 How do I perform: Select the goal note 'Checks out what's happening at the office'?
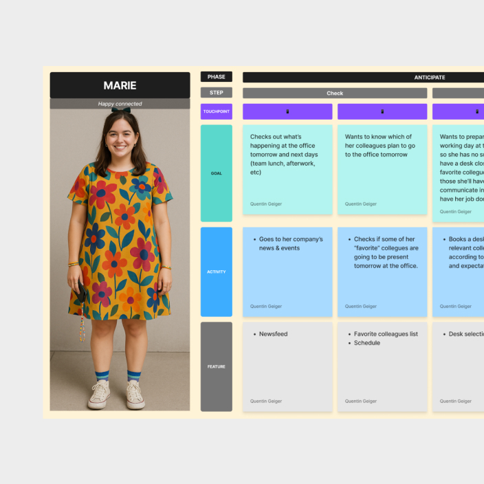[x=287, y=169]
